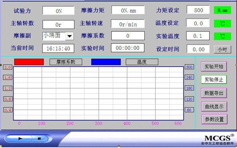Click the 摩擦副 label

22,36
